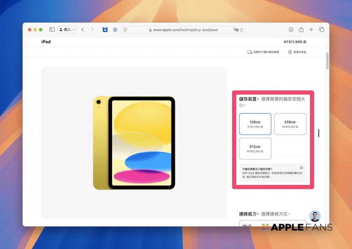Go back to the previous page
This screenshot has height=249, width=352.
coord(83,30)
